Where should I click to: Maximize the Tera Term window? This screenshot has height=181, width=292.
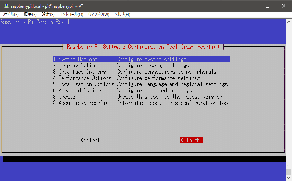tap(268, 6)
